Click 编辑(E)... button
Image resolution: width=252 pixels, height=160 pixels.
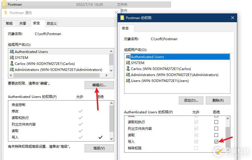pos(99,85)
